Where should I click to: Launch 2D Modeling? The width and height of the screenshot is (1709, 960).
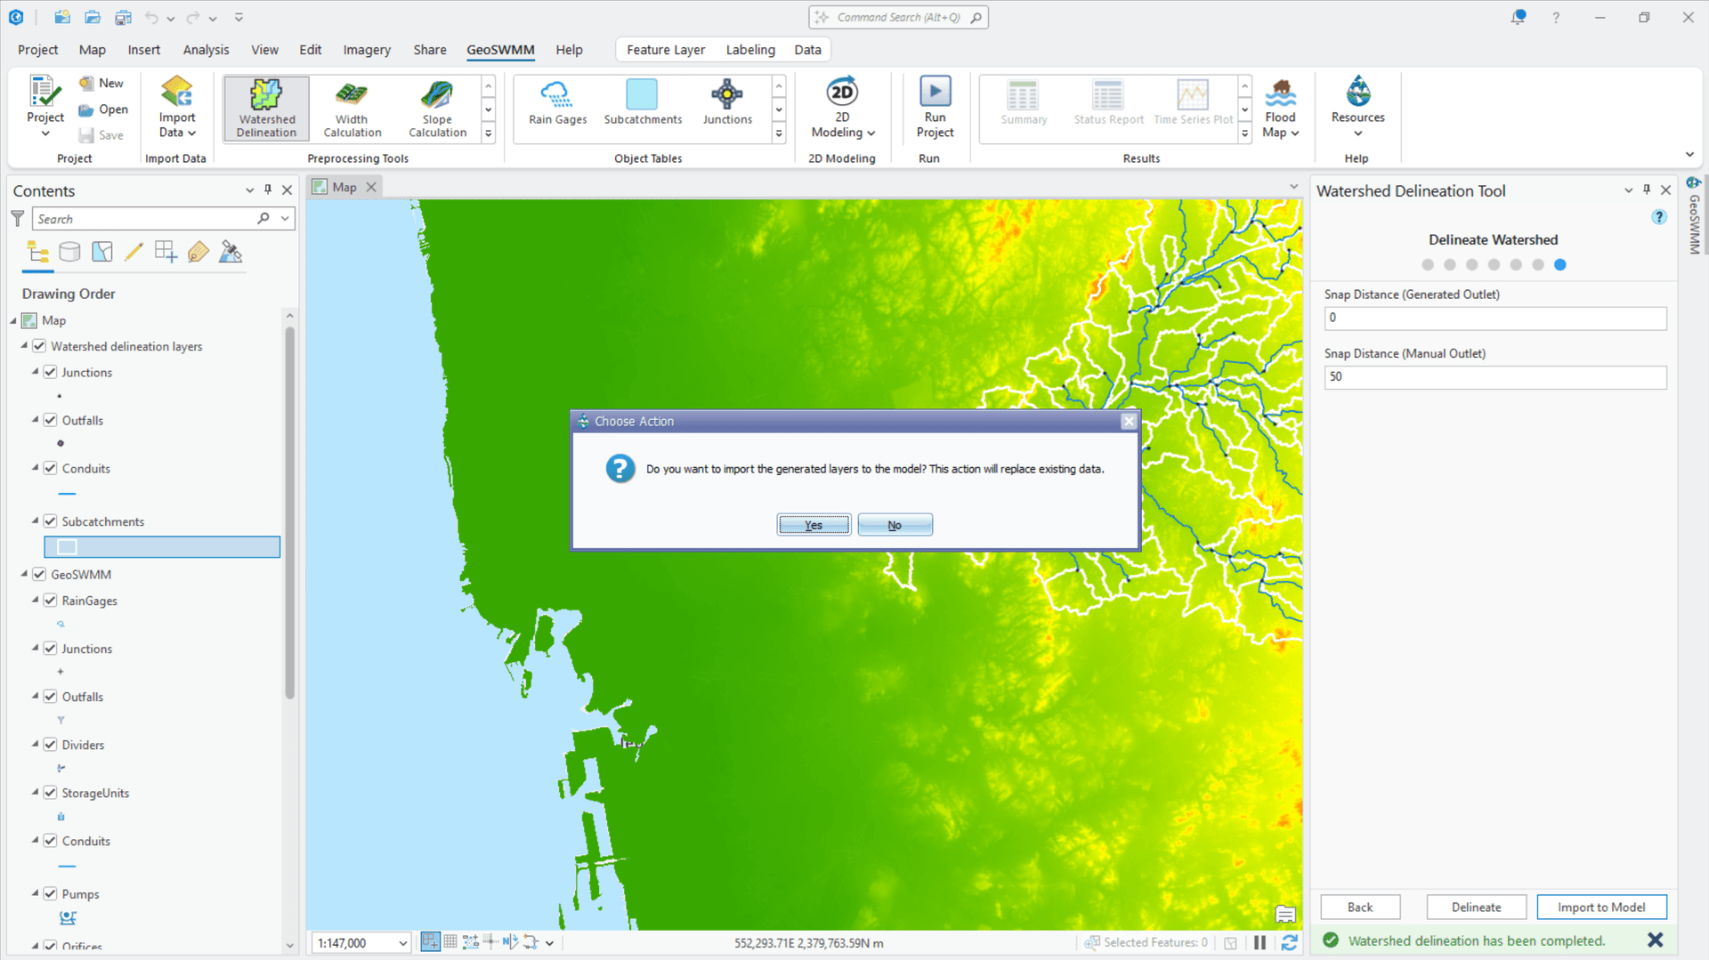coord(840,107)
